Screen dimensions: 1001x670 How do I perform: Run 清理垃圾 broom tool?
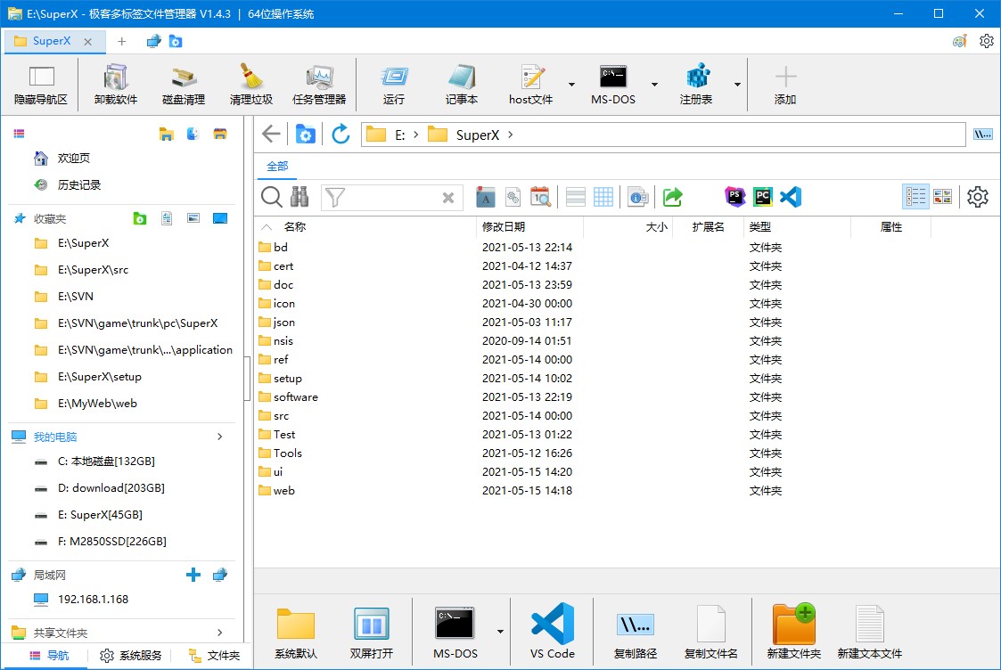(x=250, y=85)
